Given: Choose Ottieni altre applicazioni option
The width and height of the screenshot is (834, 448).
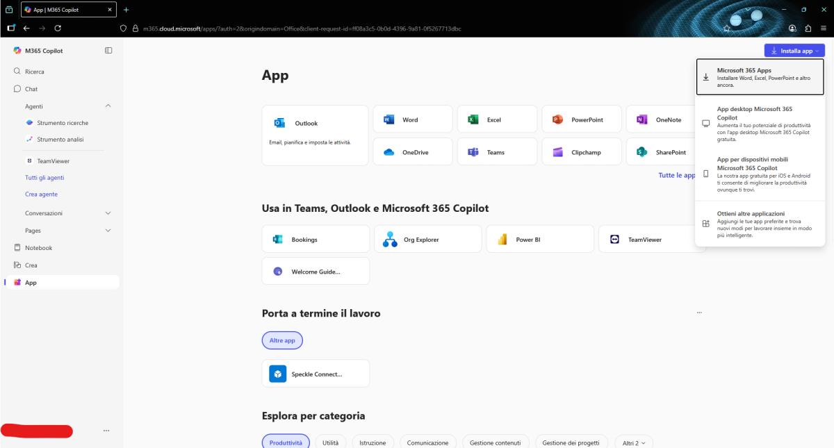Looking at the screenshot, I should (760, 224).
